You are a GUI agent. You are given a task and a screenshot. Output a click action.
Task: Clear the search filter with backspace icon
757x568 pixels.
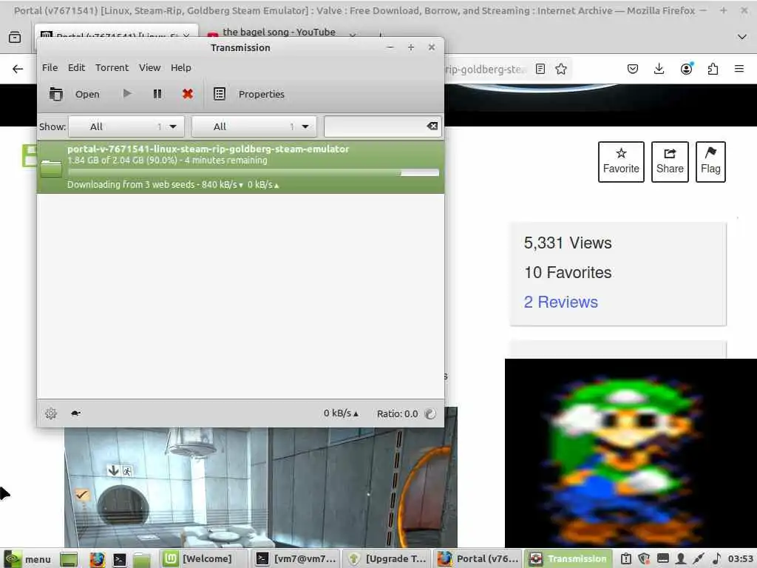click(x=432, y=126)
